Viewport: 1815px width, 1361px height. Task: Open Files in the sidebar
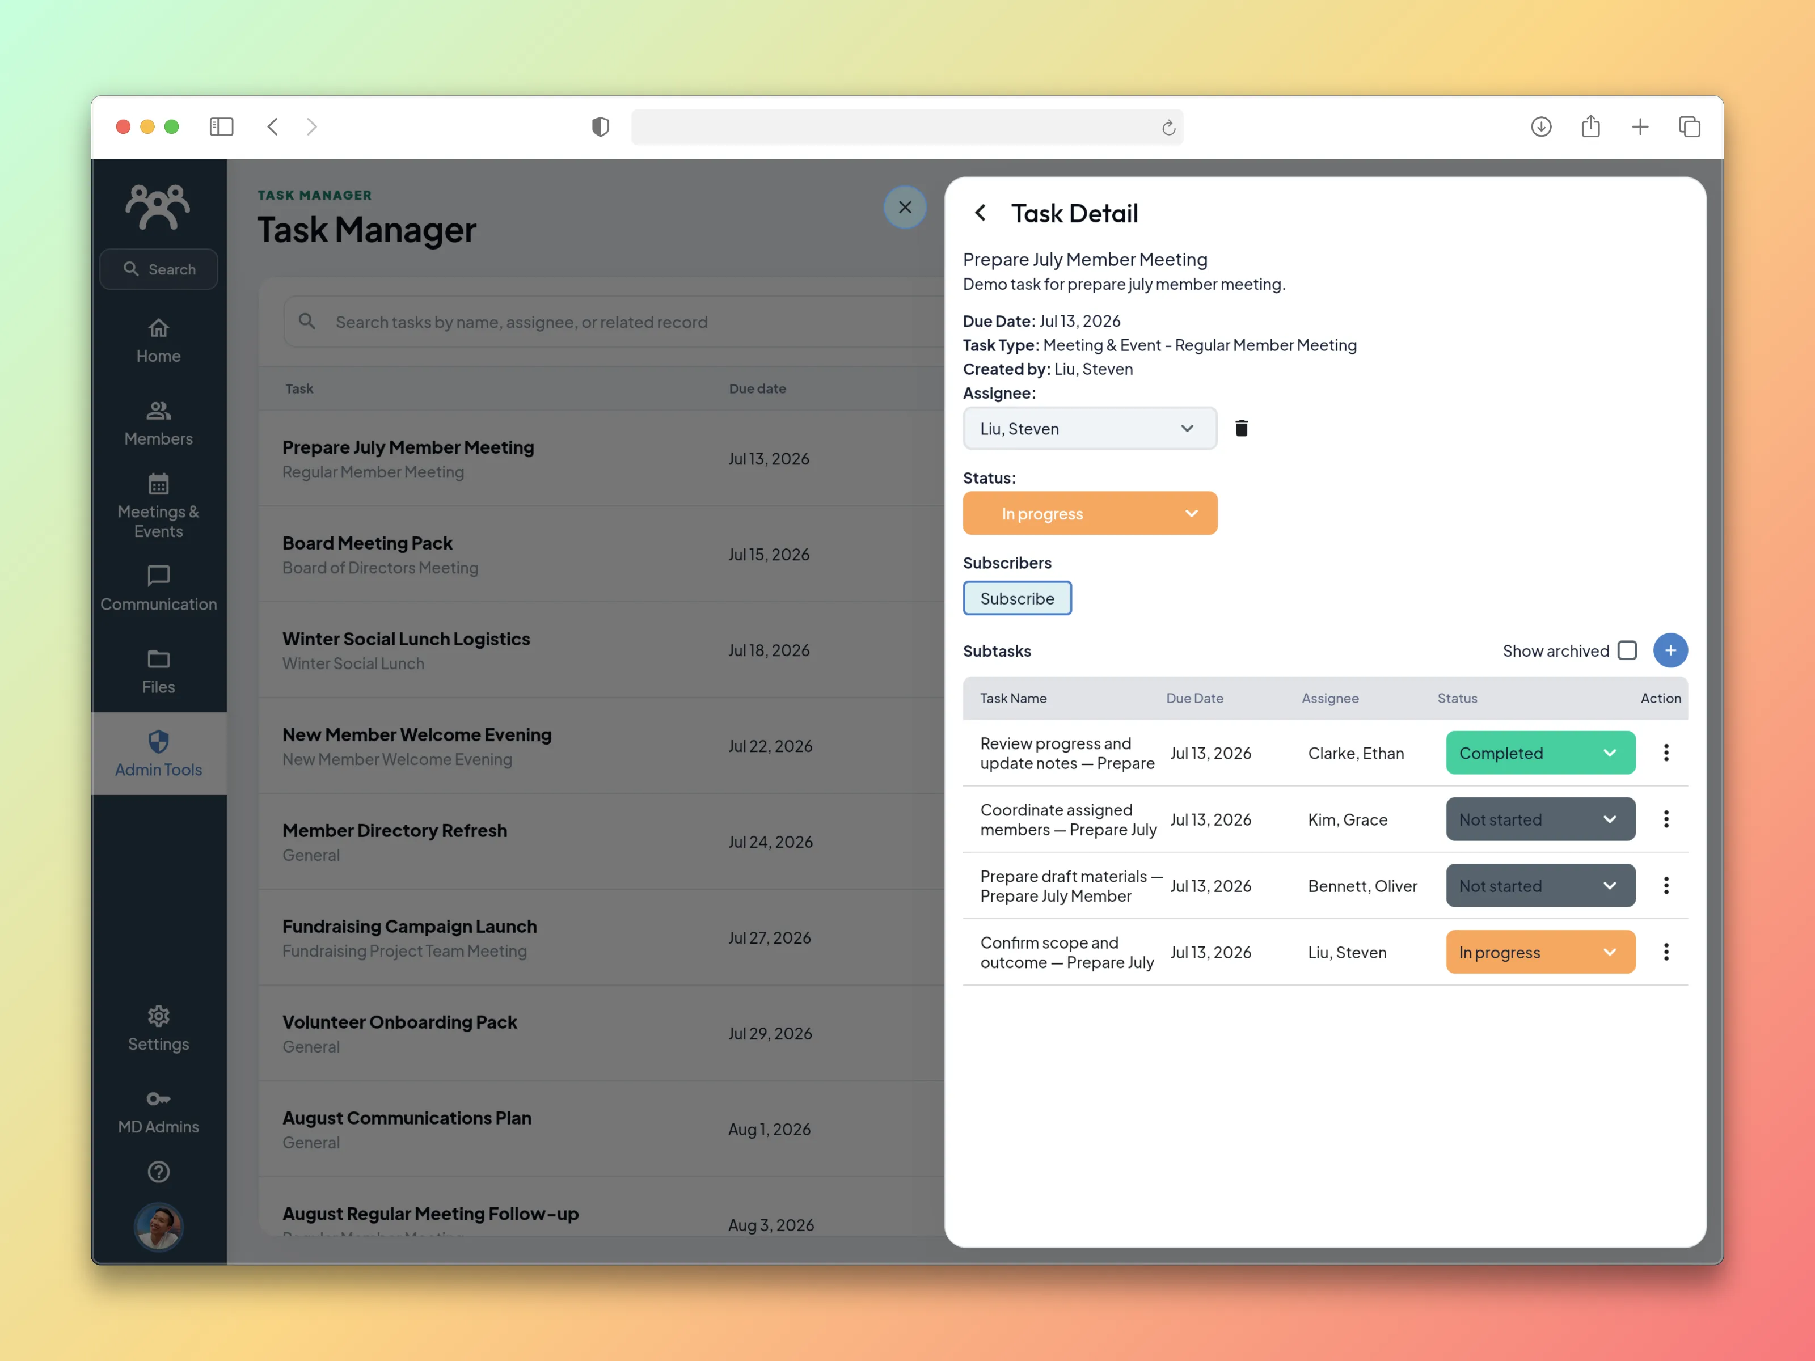click(x=158, y=671)
